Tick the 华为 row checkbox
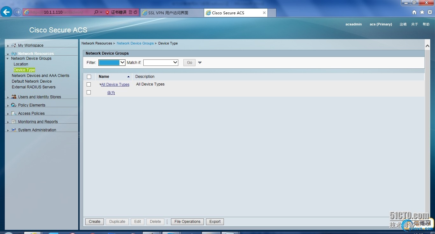This screenshot has width=435, height=234. (89, 92)
